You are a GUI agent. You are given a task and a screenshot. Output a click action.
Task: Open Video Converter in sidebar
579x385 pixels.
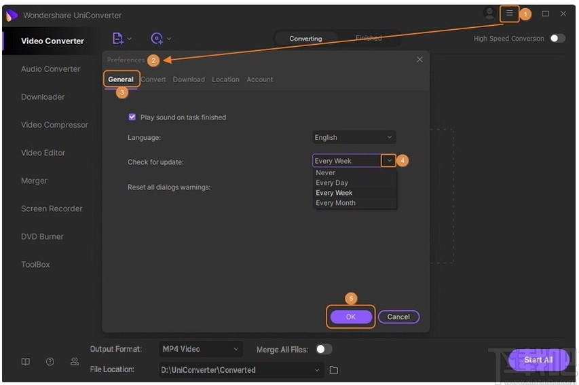point(52,41)
